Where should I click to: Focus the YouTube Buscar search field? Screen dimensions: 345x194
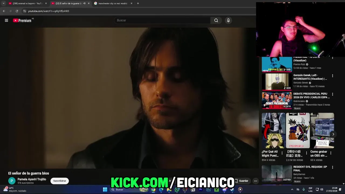[163, 20]
